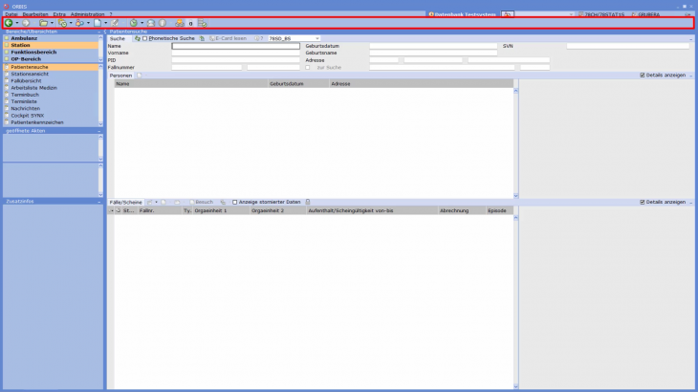Click the yellow folder icon in toolbar

pos(43,23)
